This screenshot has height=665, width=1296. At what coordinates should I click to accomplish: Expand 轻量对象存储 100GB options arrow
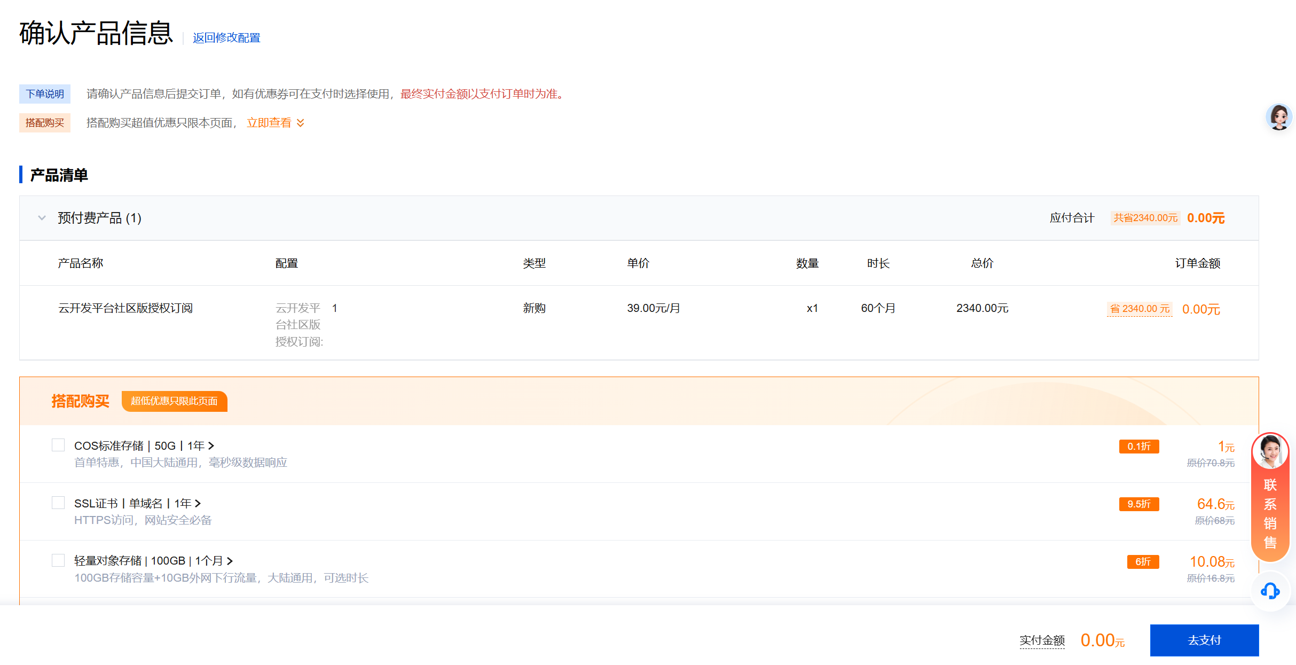tap(230, 561)
